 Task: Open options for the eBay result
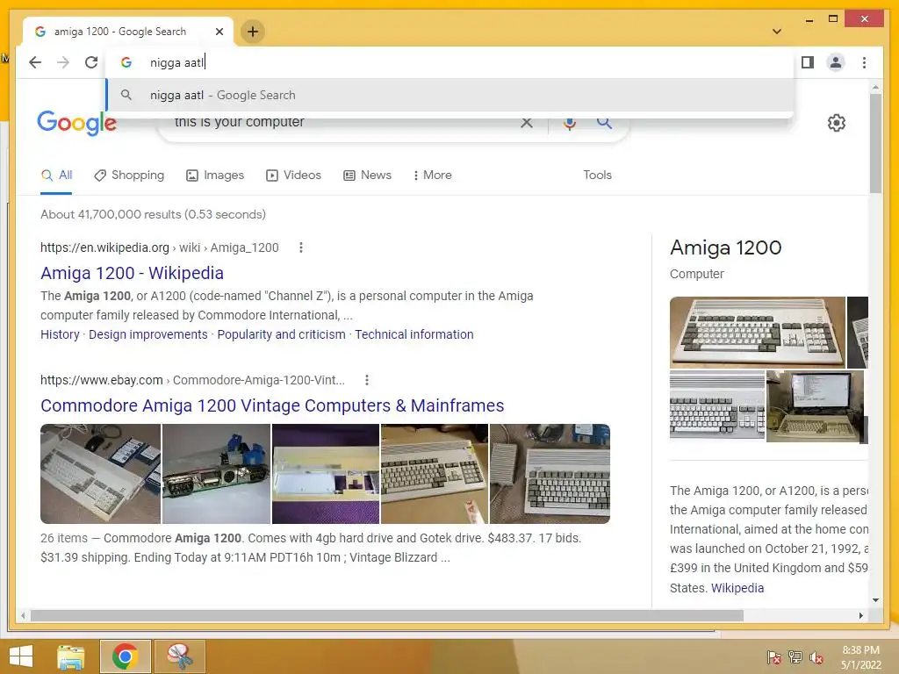click(x=367, y=380)
